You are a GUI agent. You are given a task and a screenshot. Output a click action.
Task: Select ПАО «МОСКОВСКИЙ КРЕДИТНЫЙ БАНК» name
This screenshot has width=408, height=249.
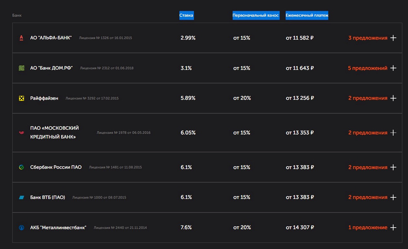[55, 133]
